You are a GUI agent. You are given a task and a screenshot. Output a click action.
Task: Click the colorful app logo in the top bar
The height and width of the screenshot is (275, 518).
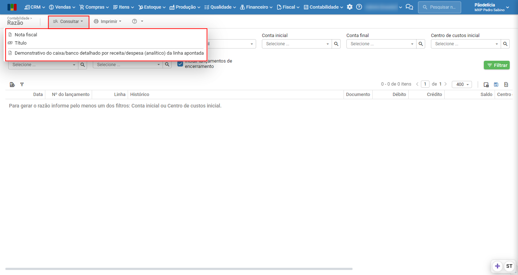point(12,7)
